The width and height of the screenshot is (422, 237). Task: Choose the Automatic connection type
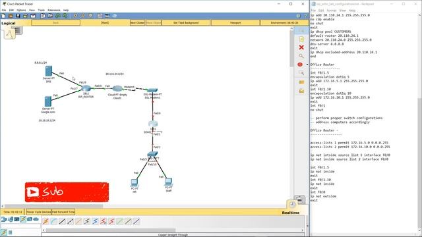click(x=45, y=221)
